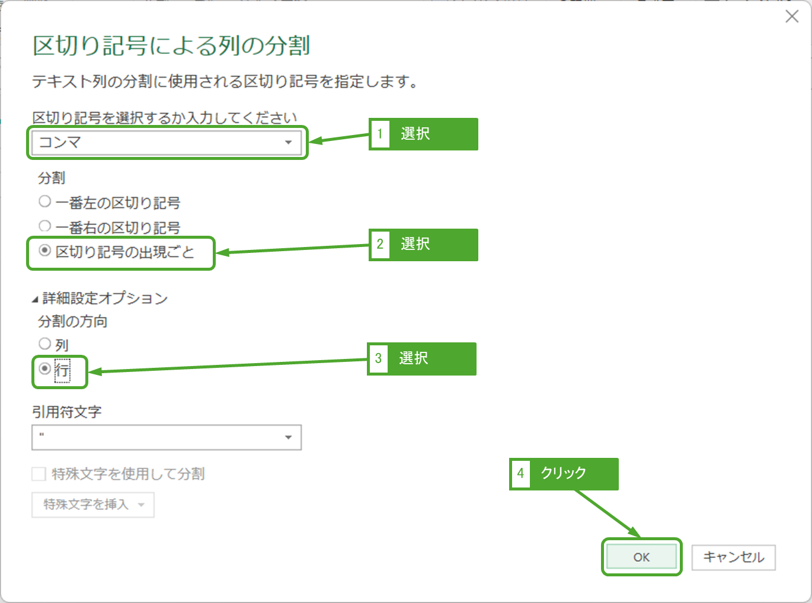This screenshot has width=812, height=603.
Task: Close the split column dialog
Action: click(792, 17)
